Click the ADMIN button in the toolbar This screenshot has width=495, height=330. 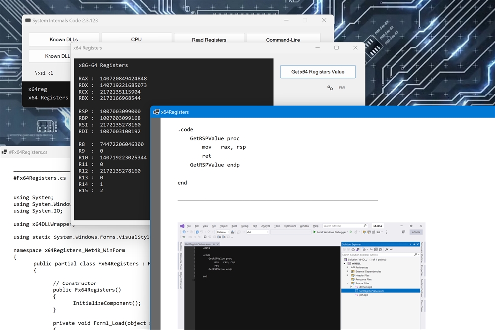(x=415, y=231)
